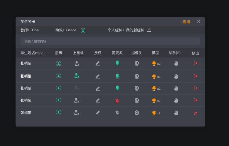Click the green on-blackboard icon

point(77,76)
